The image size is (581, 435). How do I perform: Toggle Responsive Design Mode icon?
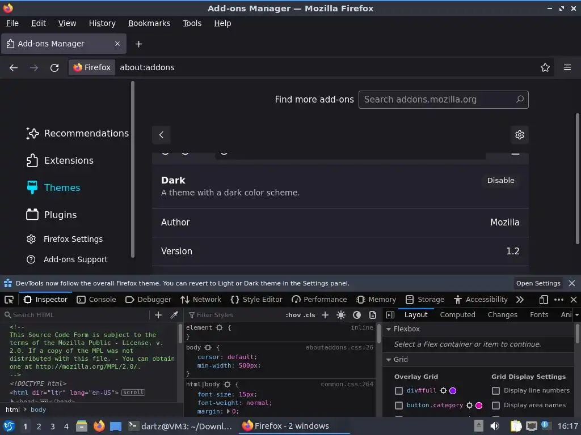click(x=543, y=300)
